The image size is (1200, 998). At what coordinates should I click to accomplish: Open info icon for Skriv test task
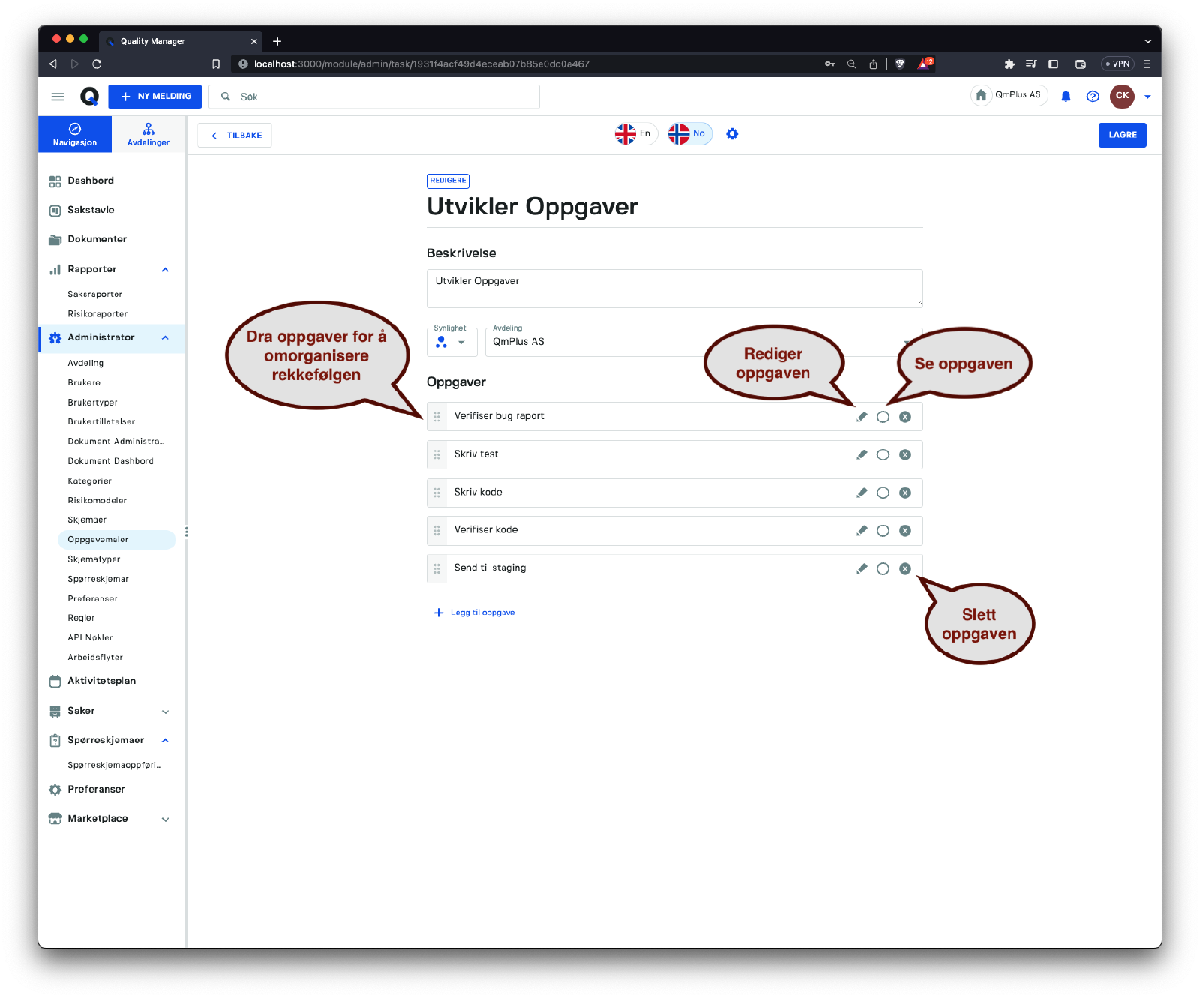[883, 455]
